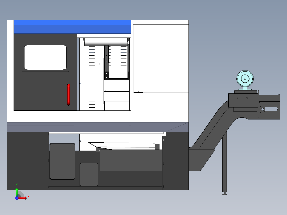The image size is (287, 215).
Task: Click the light blue conveyor drive motor
Action: coord(245,78)
